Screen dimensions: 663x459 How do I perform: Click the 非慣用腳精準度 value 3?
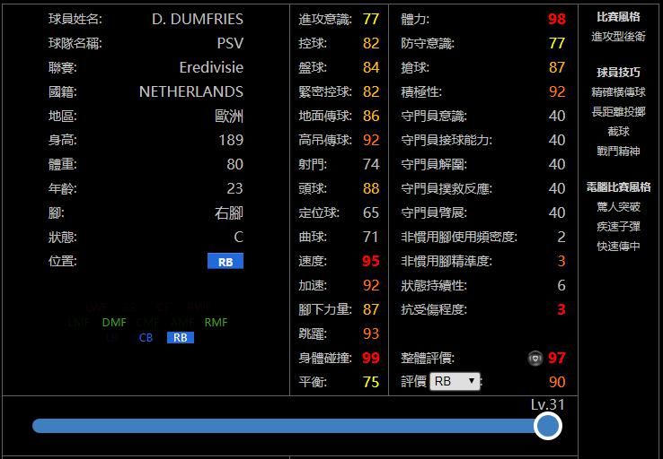pyautogui.click(x=561, y=261)
